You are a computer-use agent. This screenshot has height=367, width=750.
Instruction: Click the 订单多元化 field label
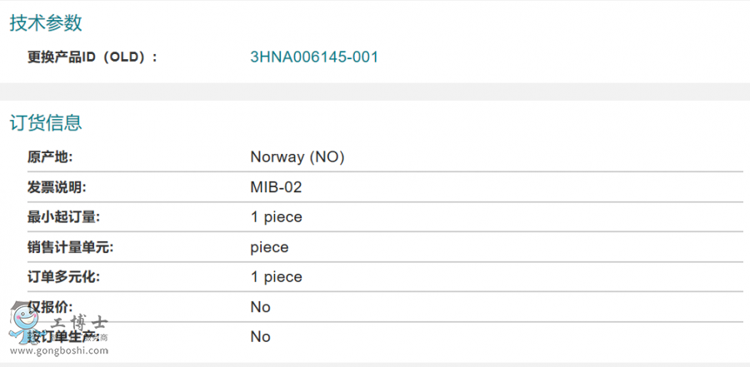(63, 277)
